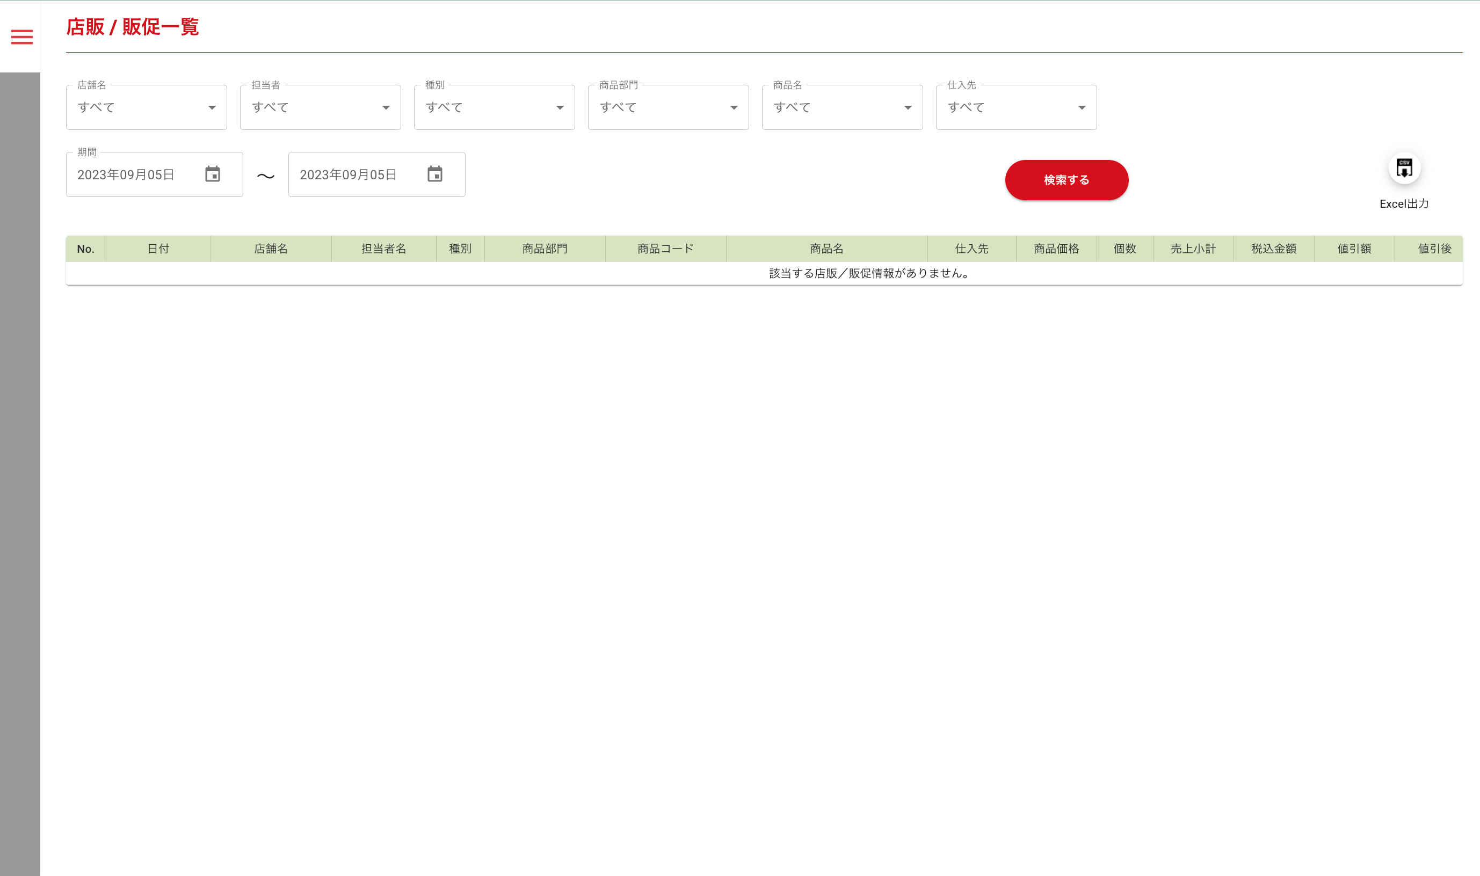The width and height of the screenshot is (1480, 876).
Task: Open the hamburger navigation menu
Action: tap(22, 37)
